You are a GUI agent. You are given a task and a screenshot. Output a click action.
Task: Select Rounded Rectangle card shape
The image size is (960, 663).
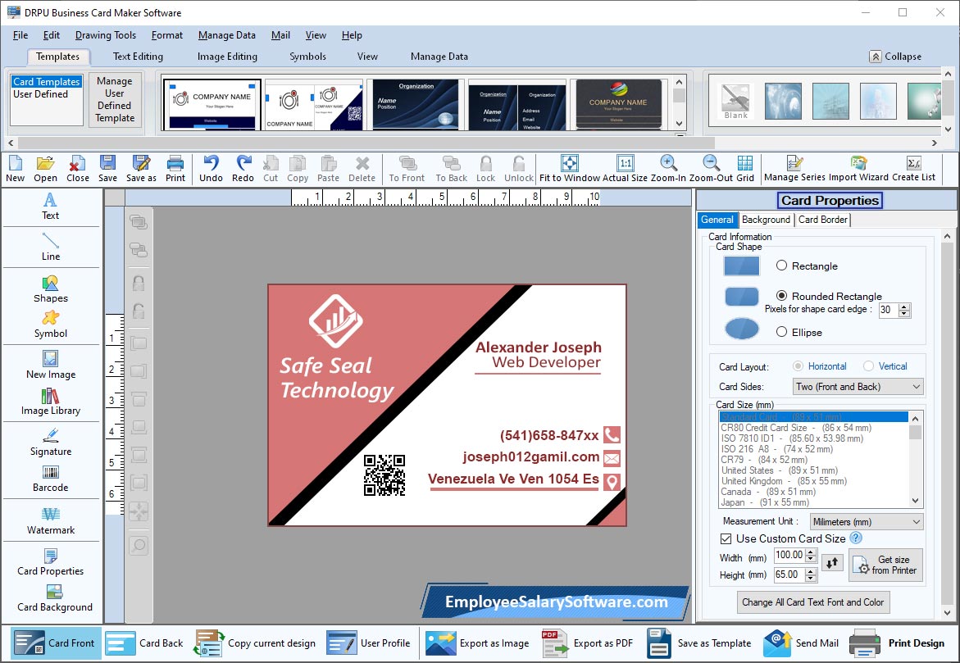point(781,296)
